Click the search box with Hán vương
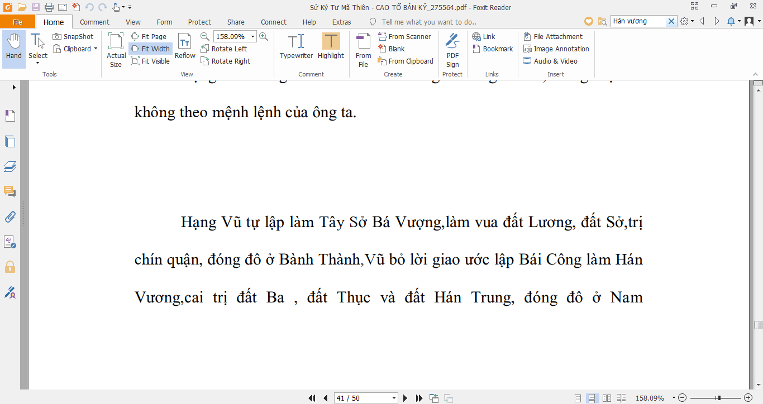 tap(639, 21)
